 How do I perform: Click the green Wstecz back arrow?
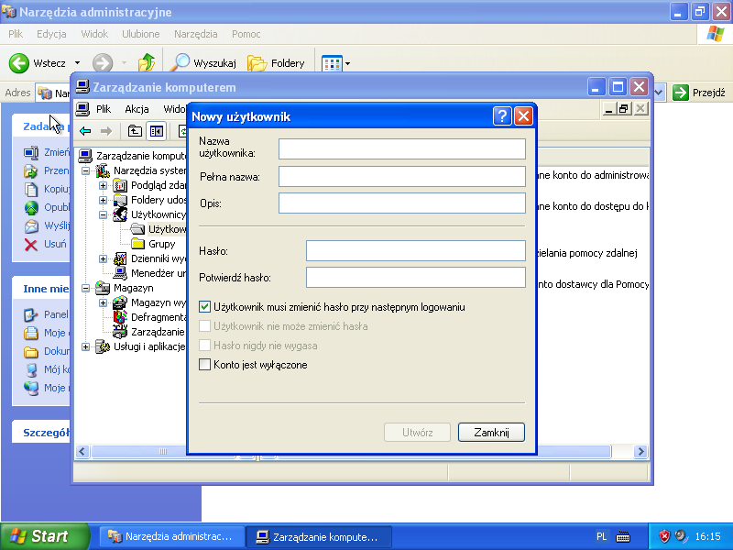[x=19, y=63]
